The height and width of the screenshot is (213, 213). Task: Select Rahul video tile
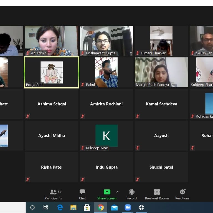(x=106, y=72)
